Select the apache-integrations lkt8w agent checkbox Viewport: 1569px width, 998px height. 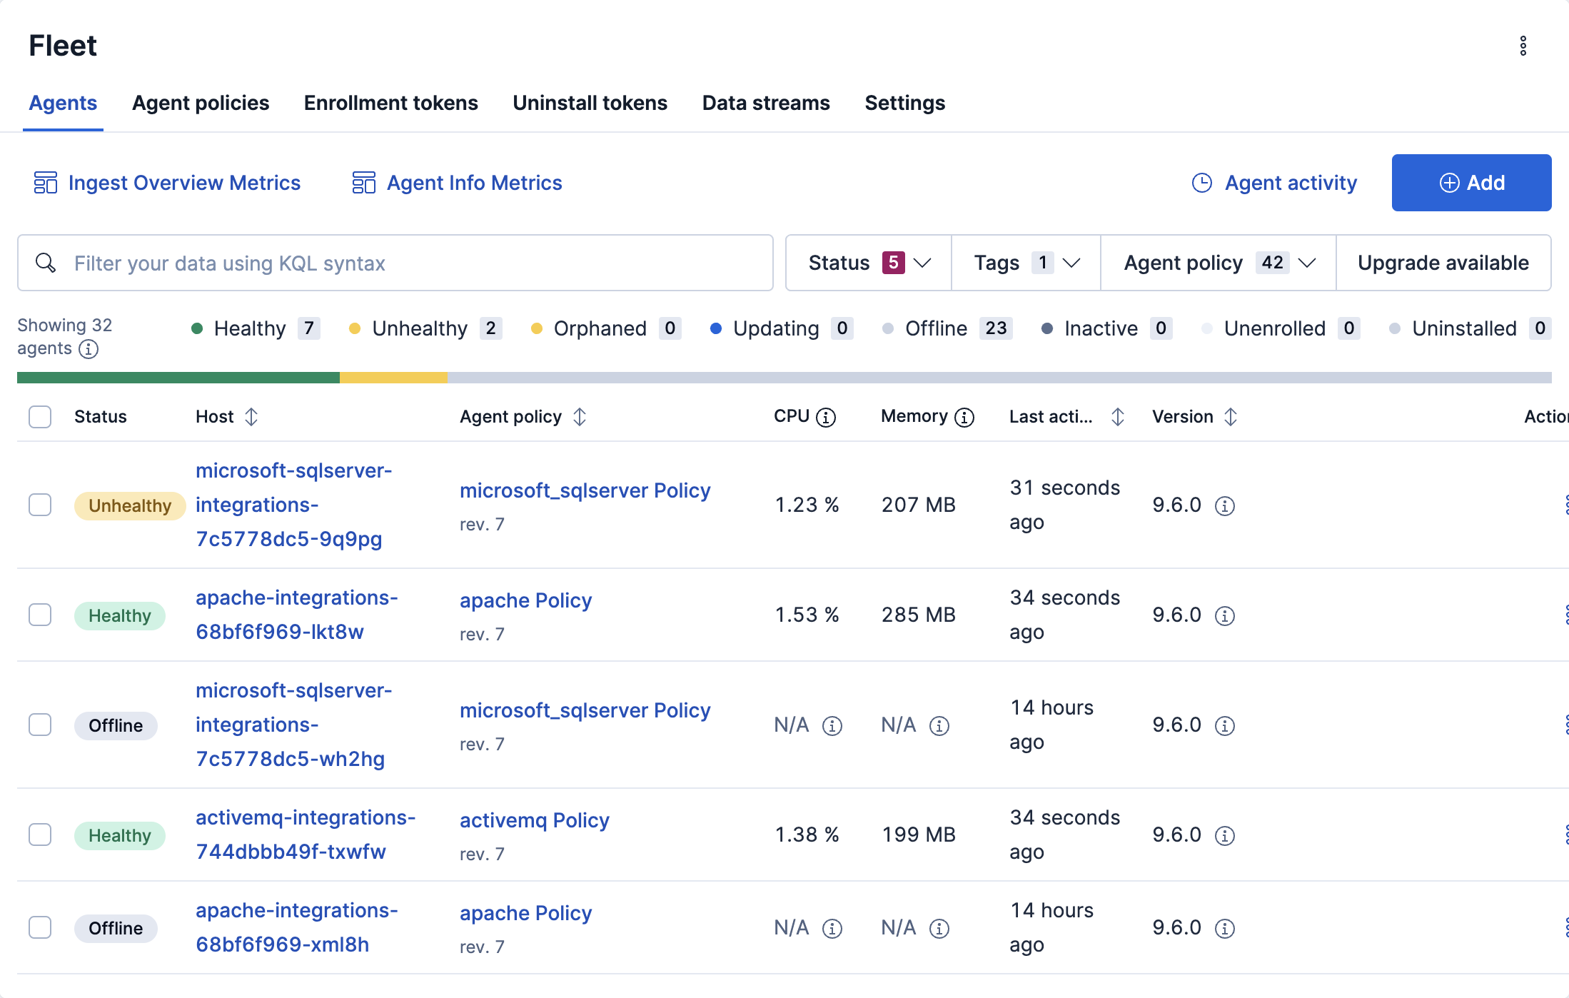tap(40, 615)
